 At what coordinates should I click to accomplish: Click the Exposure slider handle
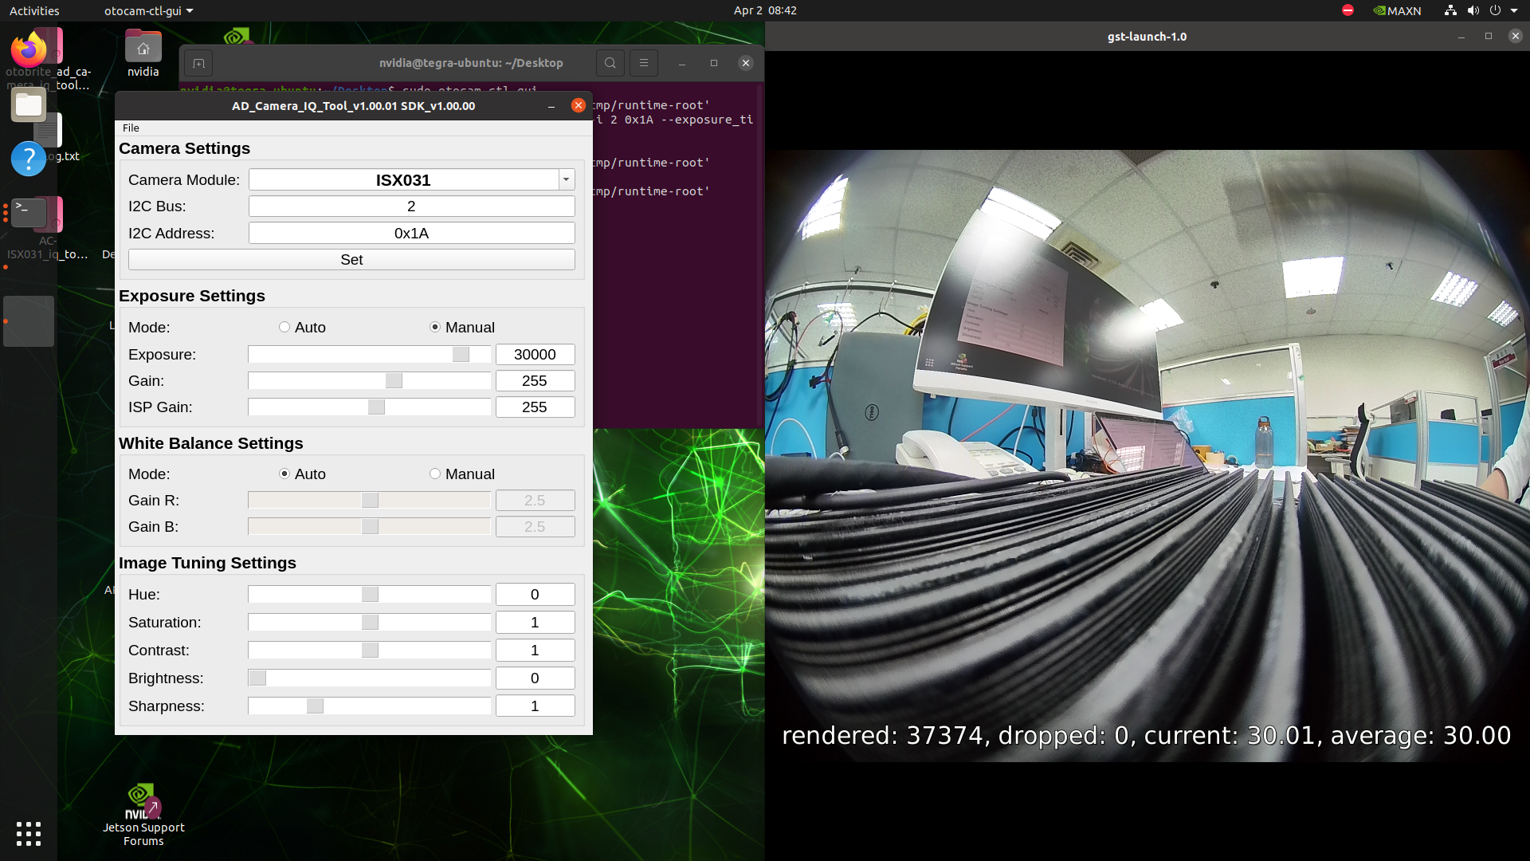pos(461,355)
